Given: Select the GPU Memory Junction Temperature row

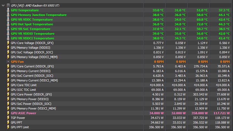Looking at the screenshot, I should 39,15.
